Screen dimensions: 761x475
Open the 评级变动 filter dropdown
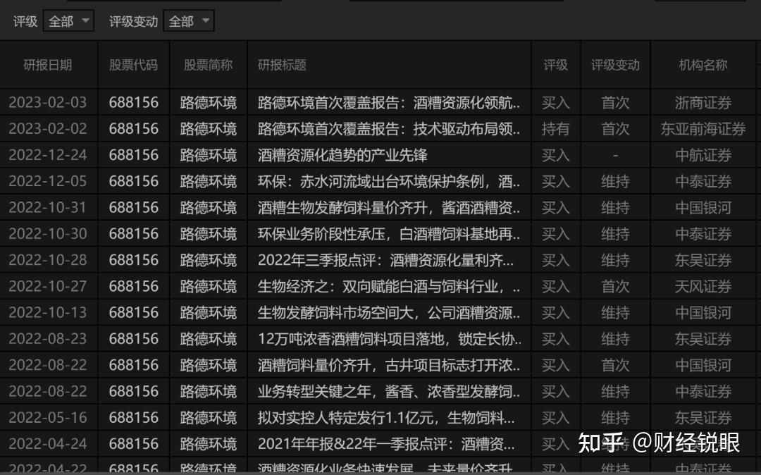click(188, 20)
